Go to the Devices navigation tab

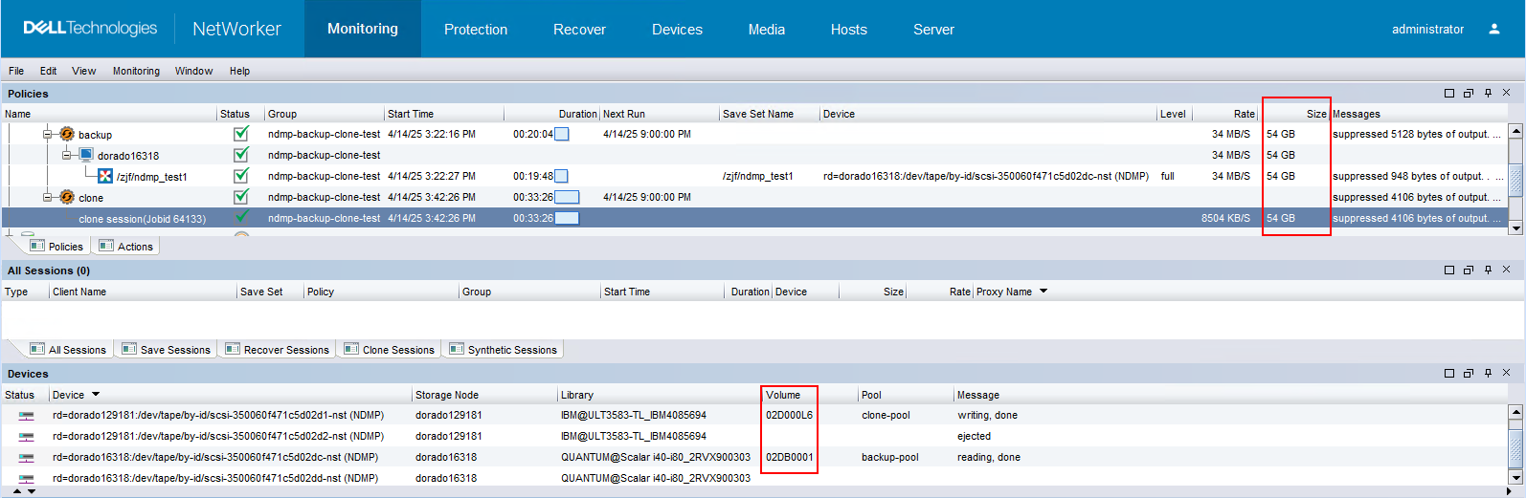(677, 30)
